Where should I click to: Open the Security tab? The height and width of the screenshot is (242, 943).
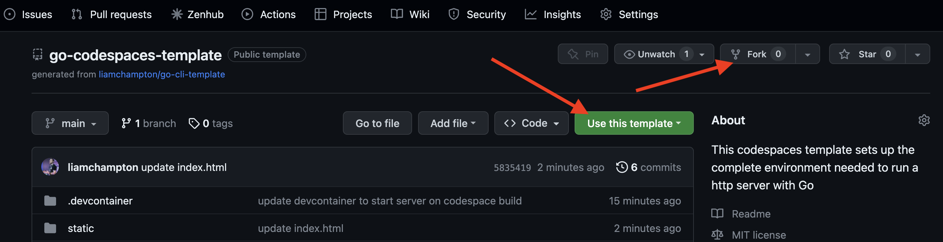[x=477, y=14]
